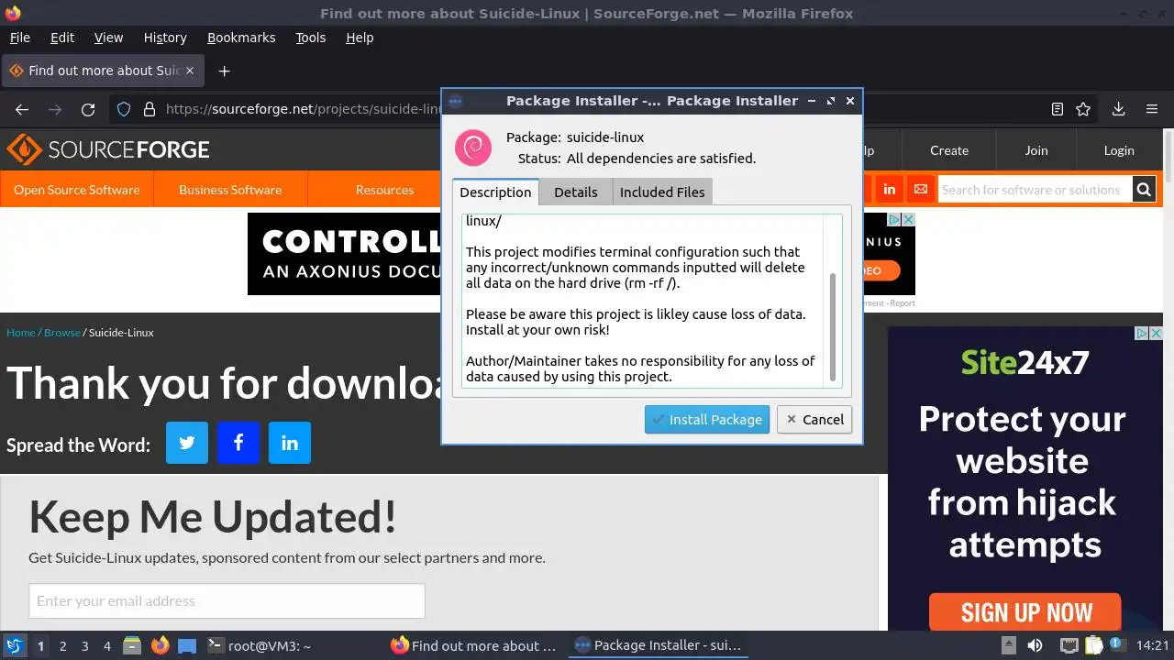Switch to workspace 3
Viewport: 1174px width, 660px height.
(x=84, y=646)
